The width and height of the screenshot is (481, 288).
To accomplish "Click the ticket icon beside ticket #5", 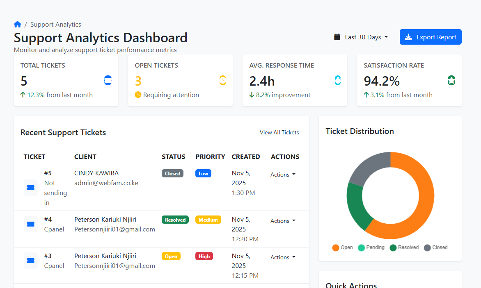I will coord(30,188).
